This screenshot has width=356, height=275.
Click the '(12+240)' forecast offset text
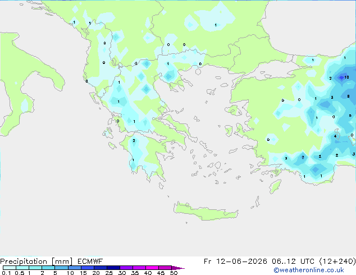337,262
